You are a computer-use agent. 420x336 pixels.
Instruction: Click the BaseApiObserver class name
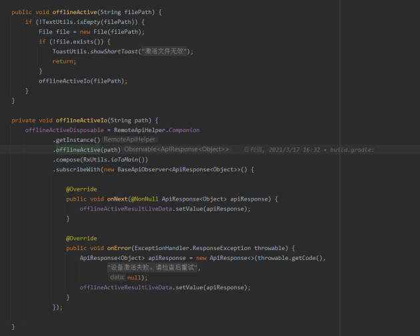[x=143, y=169]
